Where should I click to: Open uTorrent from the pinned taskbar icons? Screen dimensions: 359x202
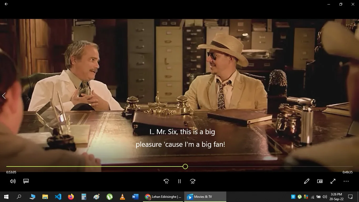[x=110, y=197]
